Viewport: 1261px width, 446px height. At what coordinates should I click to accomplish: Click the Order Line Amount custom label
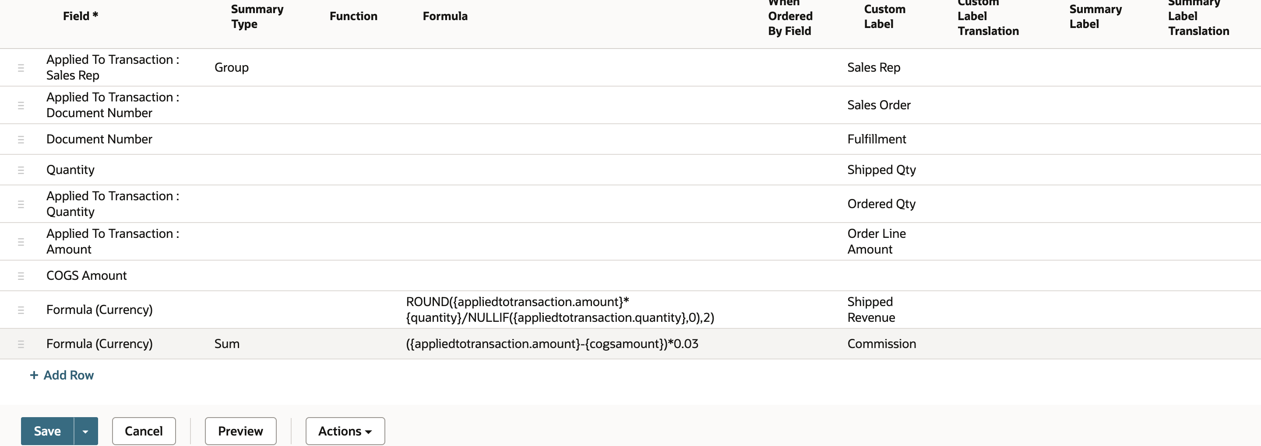[877, 241]
